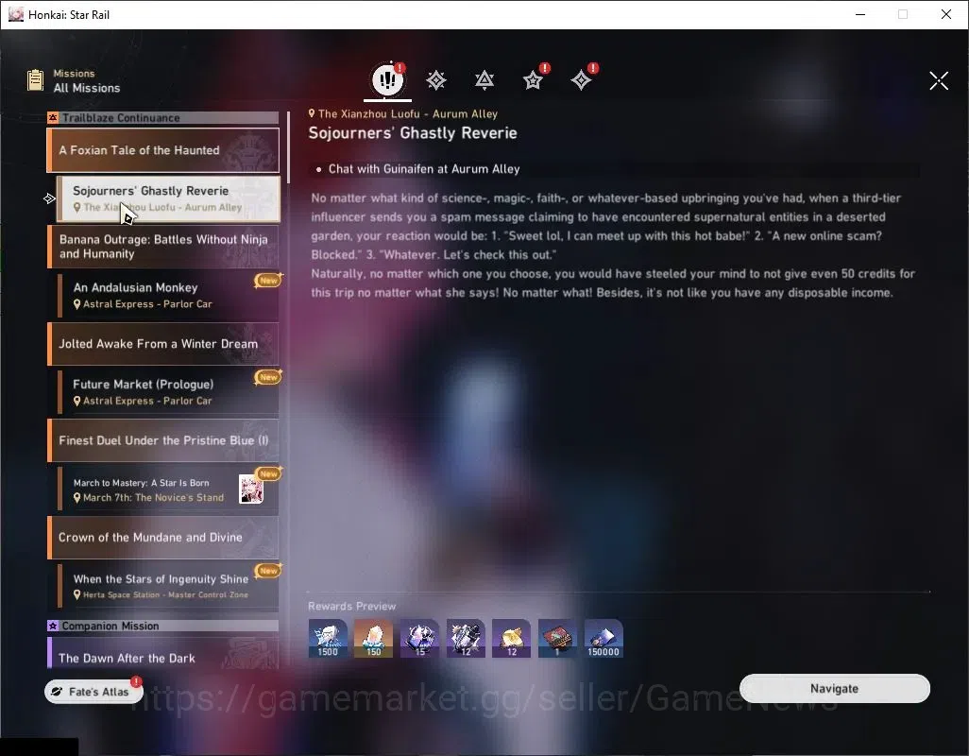Click the tracking marker beside Sojourners' Ghastly Reverie
Screen dimensions: 969x756
click(49, 198)
